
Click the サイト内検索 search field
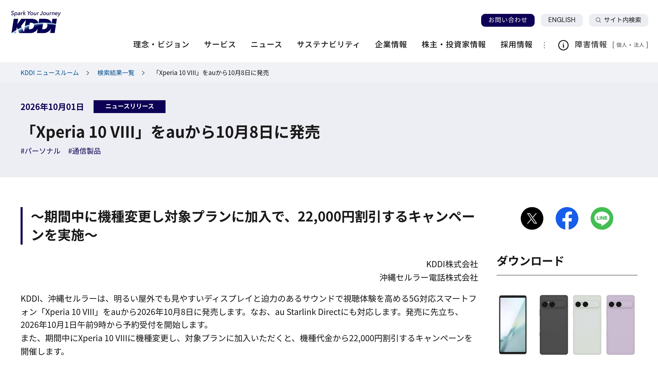[x=618, y=20]
